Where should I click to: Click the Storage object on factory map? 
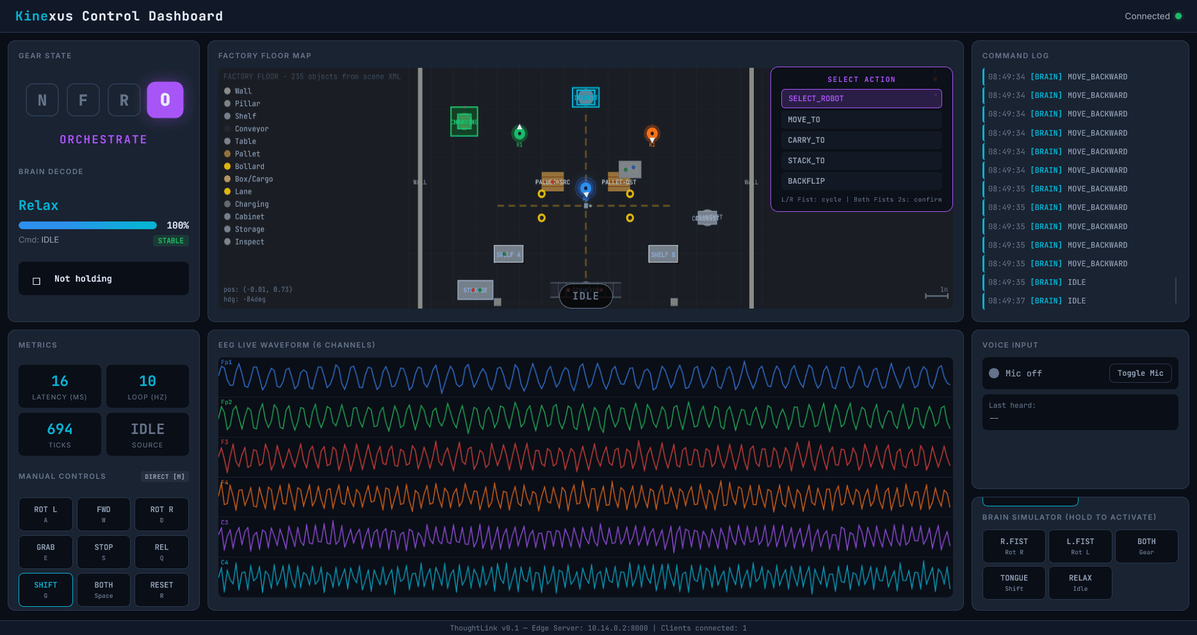coord(475,290)
